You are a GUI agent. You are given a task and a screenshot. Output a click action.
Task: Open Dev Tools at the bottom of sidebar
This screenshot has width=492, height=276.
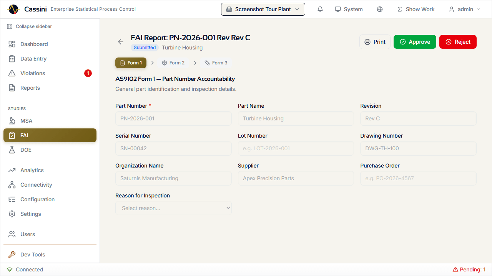click(x=32, y=254)
